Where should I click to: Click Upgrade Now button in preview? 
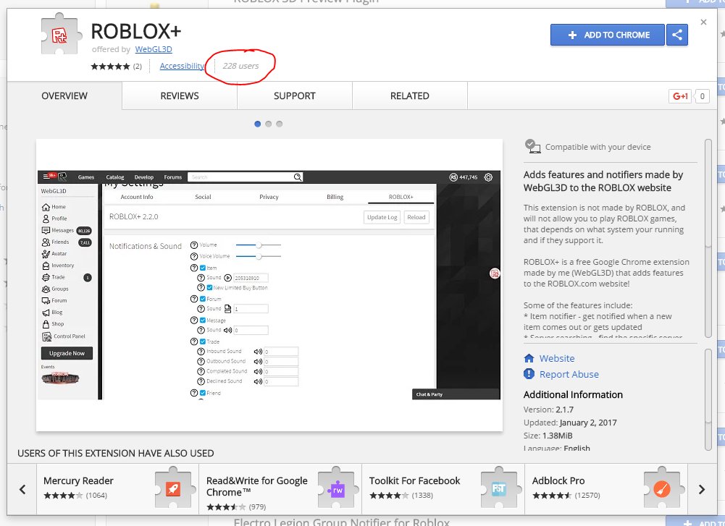pos(67,353)
